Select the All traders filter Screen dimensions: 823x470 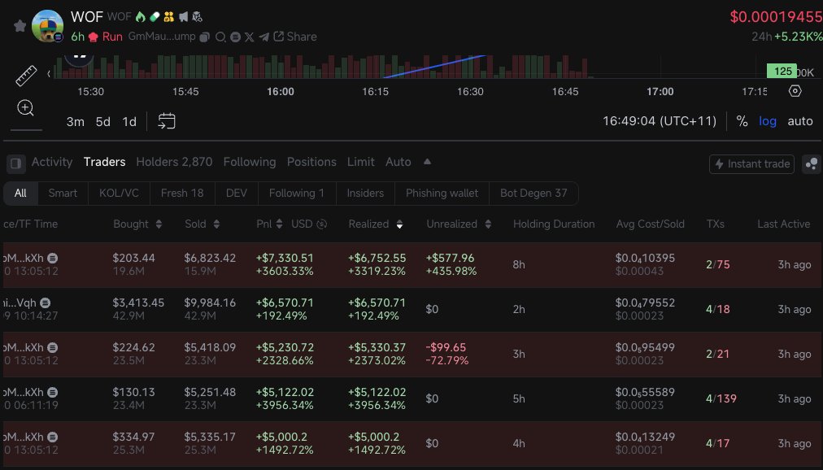(20, 193)
